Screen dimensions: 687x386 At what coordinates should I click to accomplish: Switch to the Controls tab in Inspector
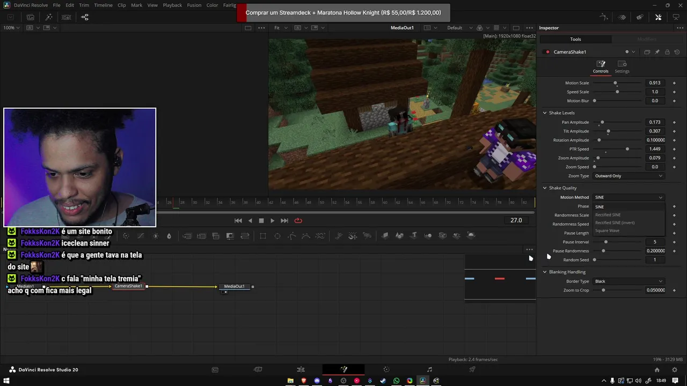pyautogui.click(x=601, y=67)
